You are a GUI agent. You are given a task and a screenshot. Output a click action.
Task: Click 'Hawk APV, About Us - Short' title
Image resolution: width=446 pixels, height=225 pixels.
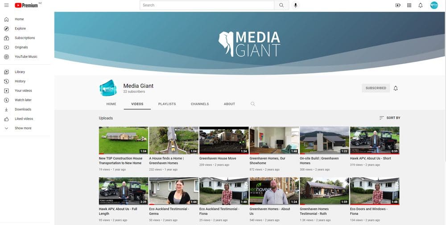click(370, 159)
